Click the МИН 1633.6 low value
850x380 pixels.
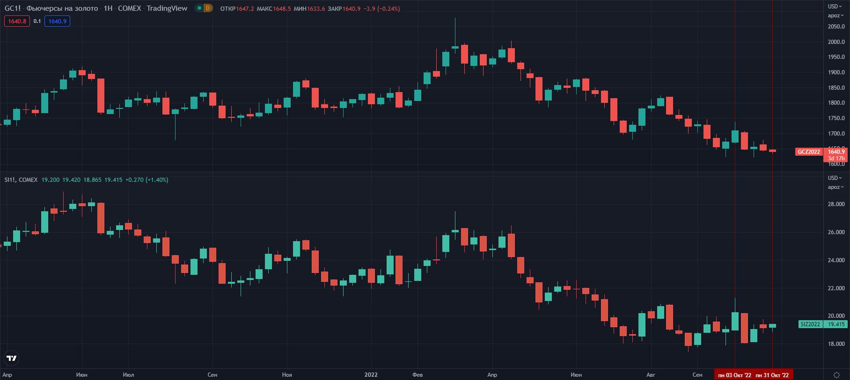point(309,8)
